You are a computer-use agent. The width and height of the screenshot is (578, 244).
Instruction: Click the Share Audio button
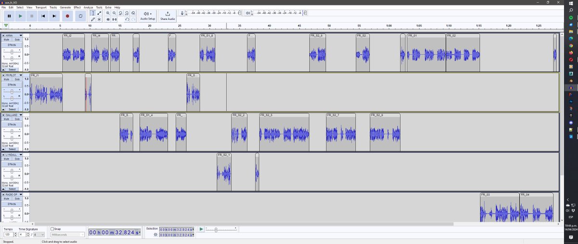[168, 16]
